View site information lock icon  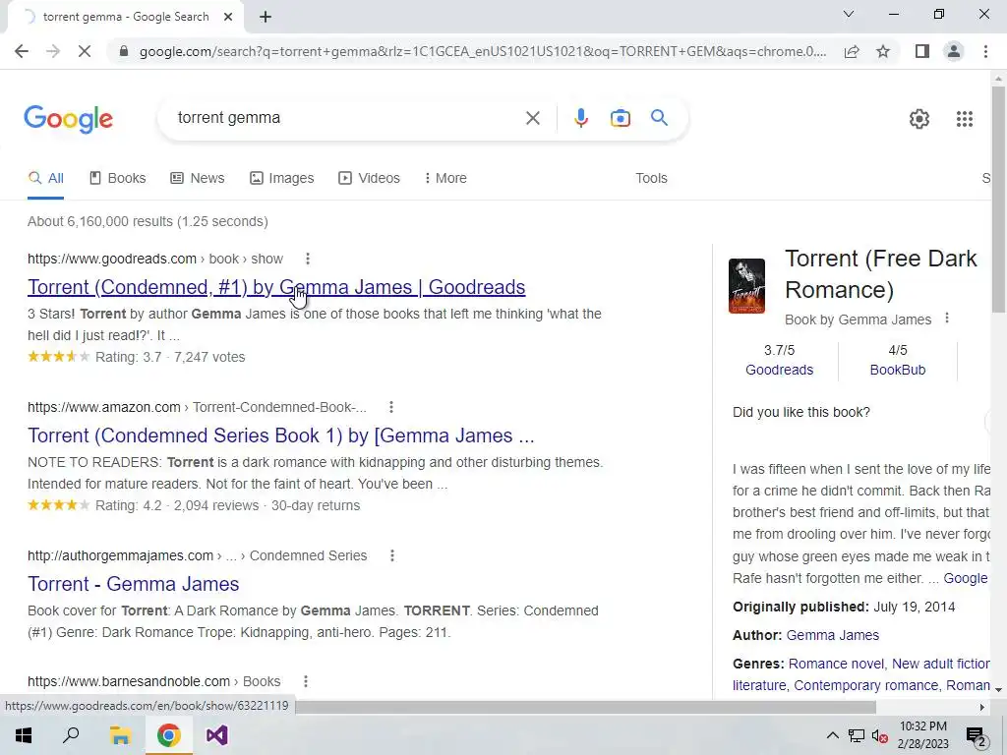tap(124, 51)
